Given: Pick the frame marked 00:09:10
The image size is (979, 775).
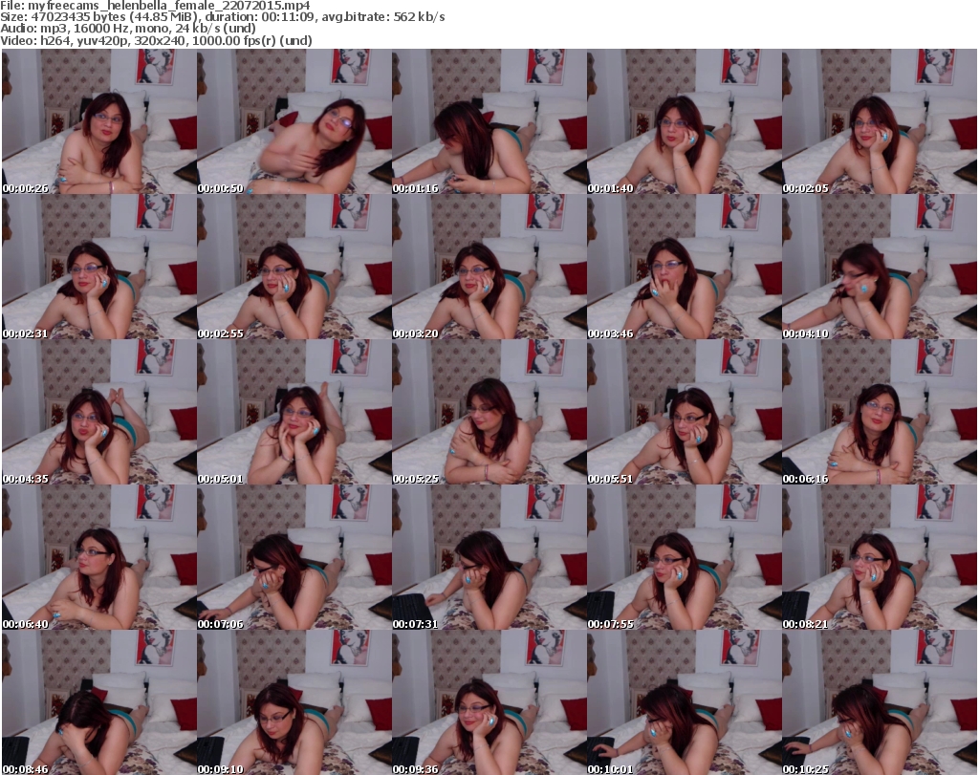Looking at the screenshot, I should (294, 702).
